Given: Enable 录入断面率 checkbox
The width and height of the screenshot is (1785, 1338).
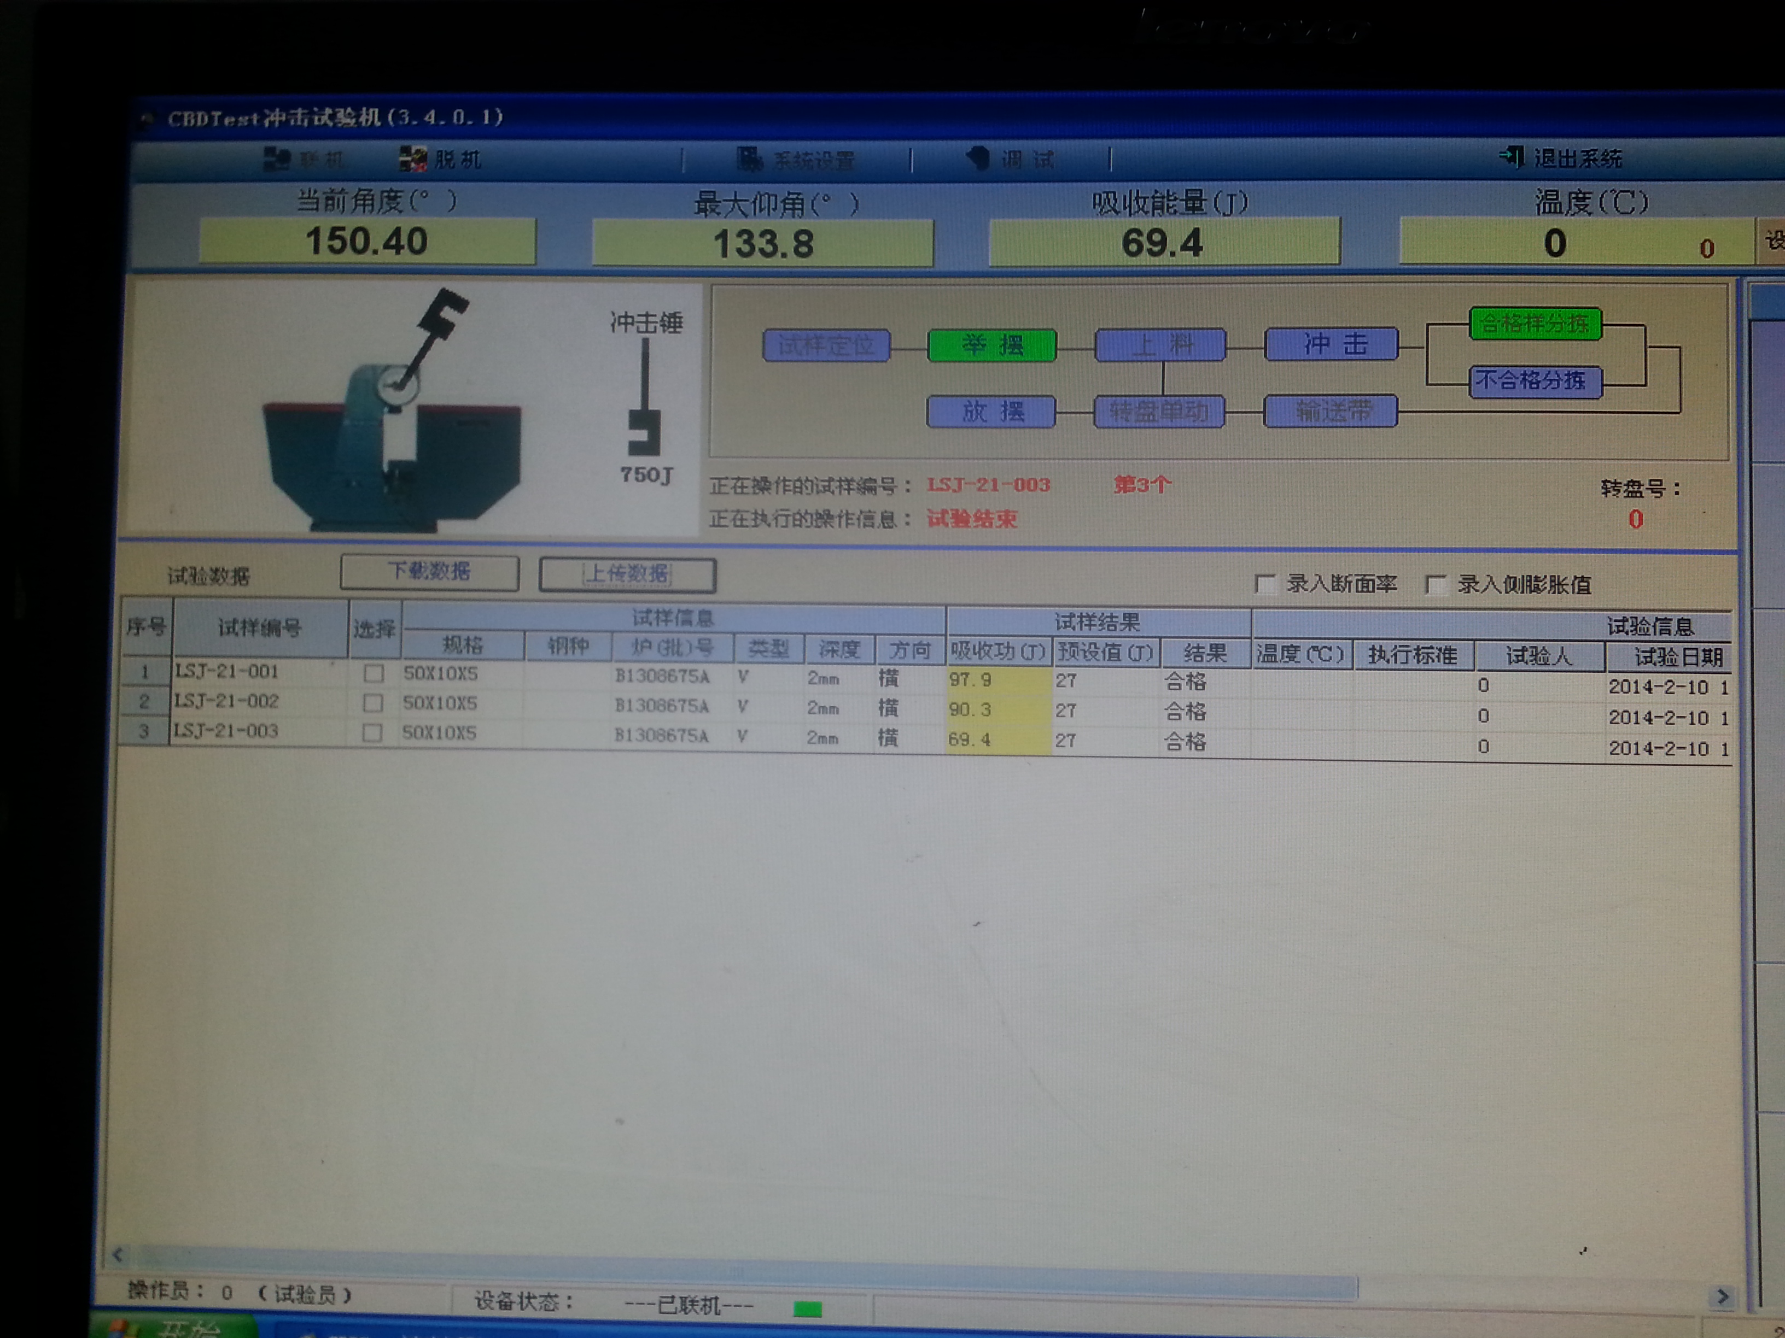Looking at the screenshot, I should point(1264,584).
